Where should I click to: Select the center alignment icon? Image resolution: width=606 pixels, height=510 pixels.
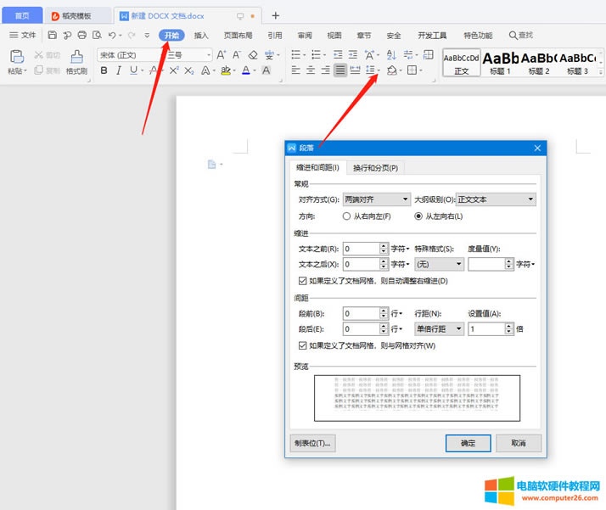coord(310,71)
